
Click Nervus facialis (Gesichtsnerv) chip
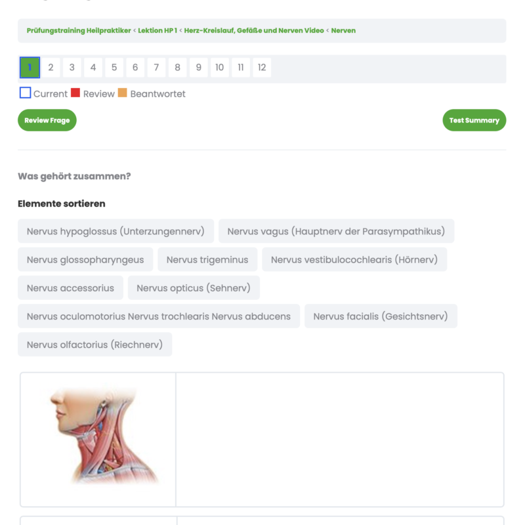point(381,316)
